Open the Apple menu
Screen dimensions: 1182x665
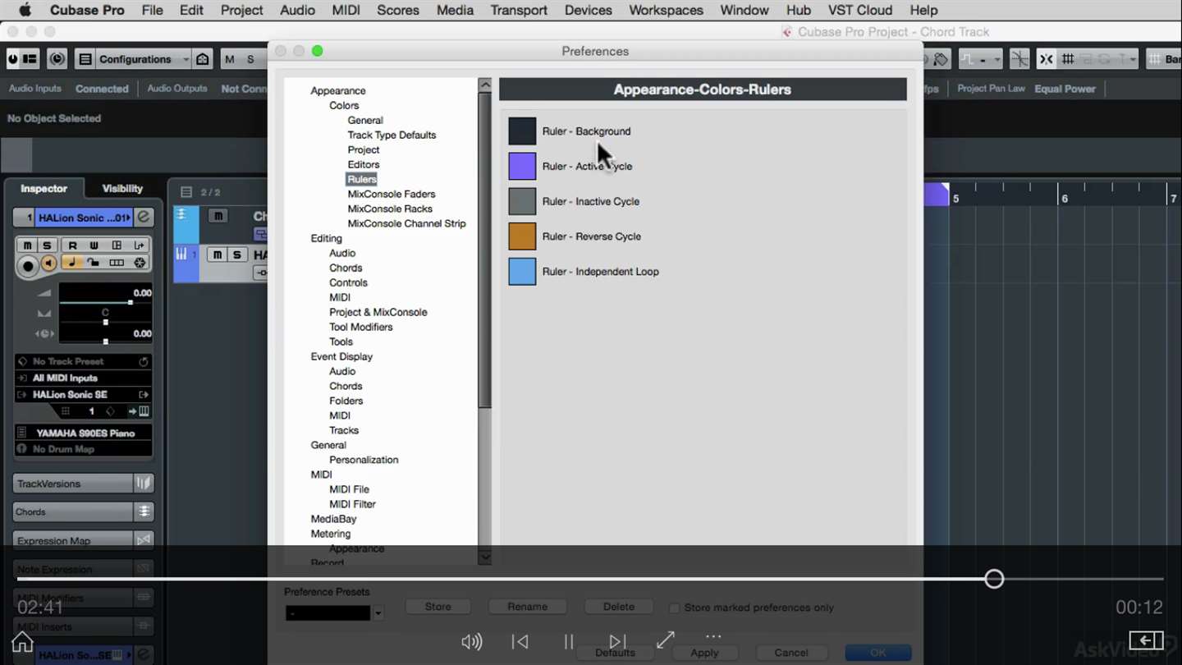pos(25,11)
